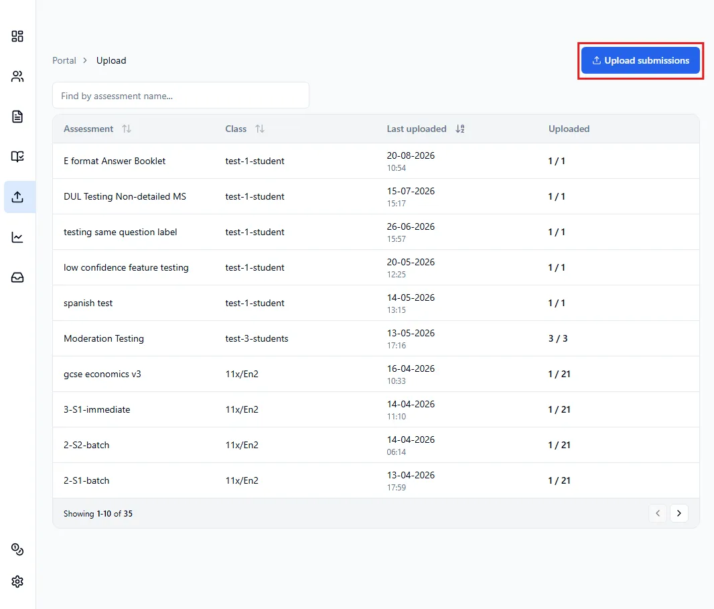Viewport: 714px width, 609px height.
Task: Open the E format Answer Booklet row
Action: [x=376, y=161]
